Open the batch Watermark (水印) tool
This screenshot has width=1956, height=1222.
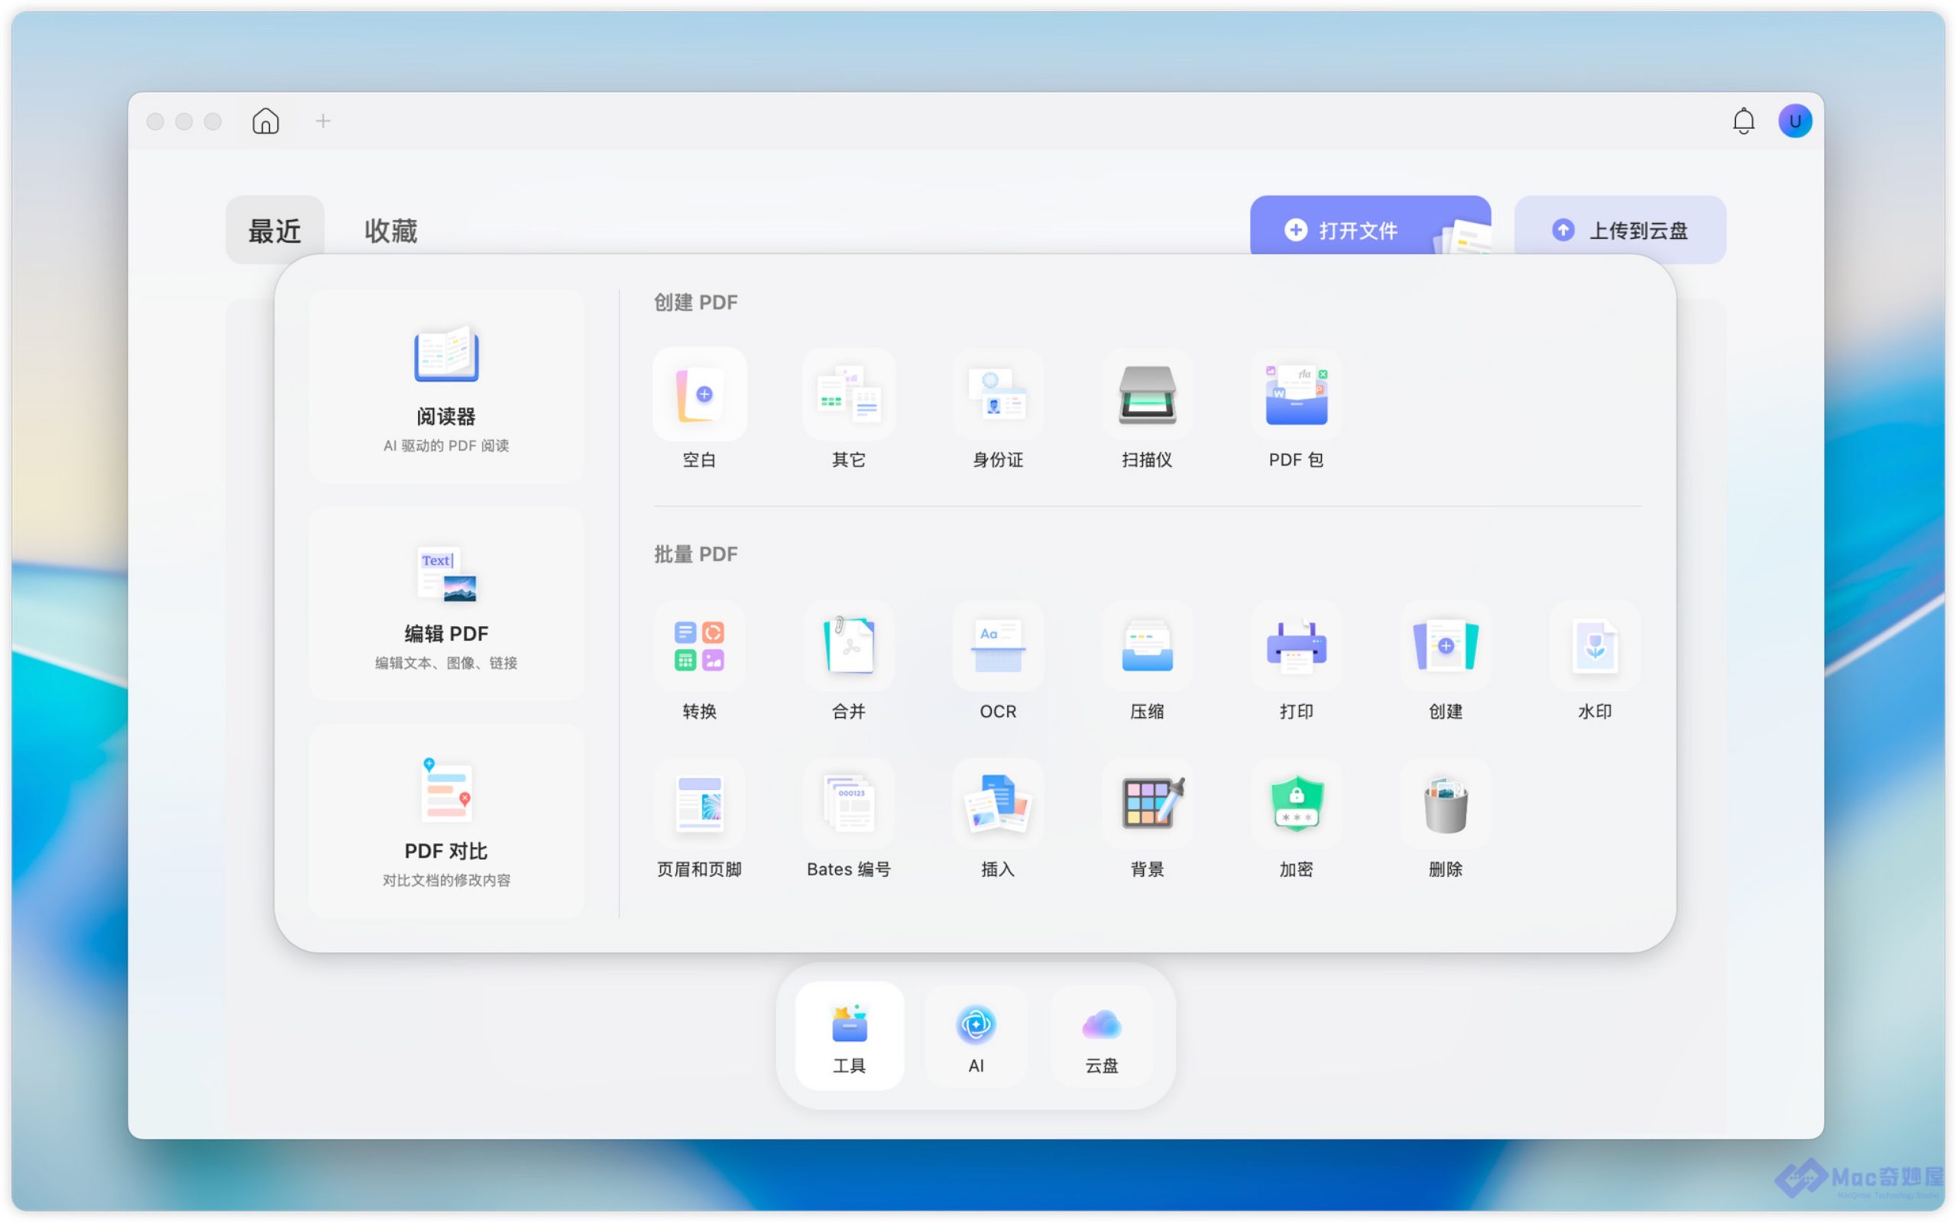click(x=1594, y=646)
